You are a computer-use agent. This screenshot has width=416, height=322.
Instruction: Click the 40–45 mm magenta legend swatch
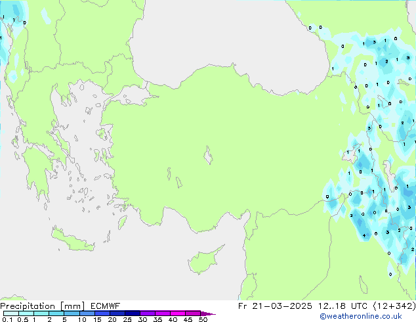(178, 313)
